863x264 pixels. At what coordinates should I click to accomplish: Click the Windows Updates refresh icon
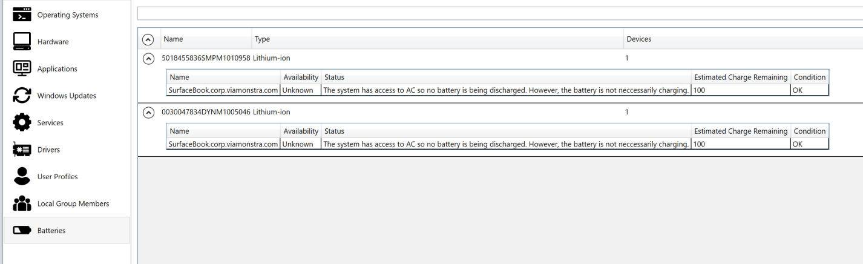pyautogui.click(x=22, y=96)
